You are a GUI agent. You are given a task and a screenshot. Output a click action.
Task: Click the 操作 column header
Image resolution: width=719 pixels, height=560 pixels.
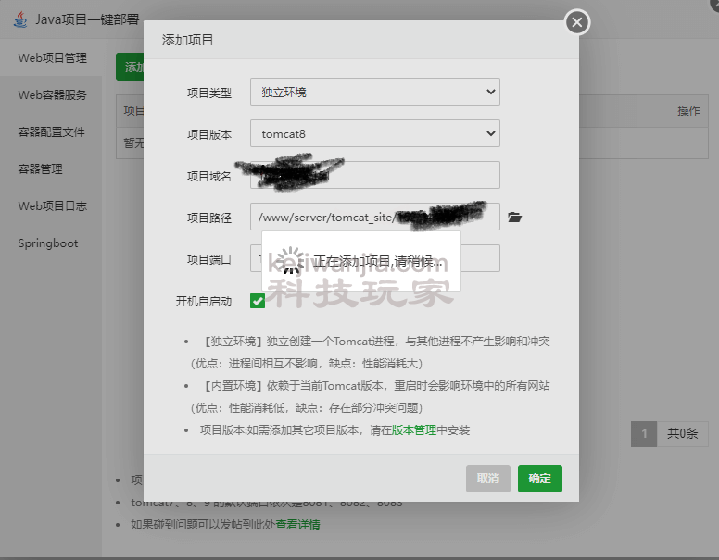pos(688,110)
